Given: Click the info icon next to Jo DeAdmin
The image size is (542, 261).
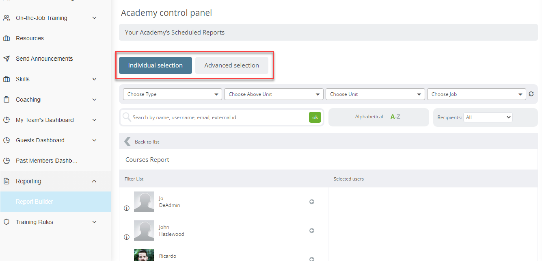Looking at the screenshot, I should coord(126,208).
